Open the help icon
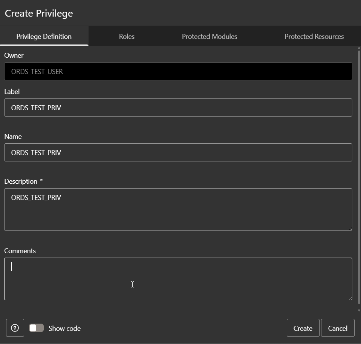The image size is (361, 344). (15, 327)
